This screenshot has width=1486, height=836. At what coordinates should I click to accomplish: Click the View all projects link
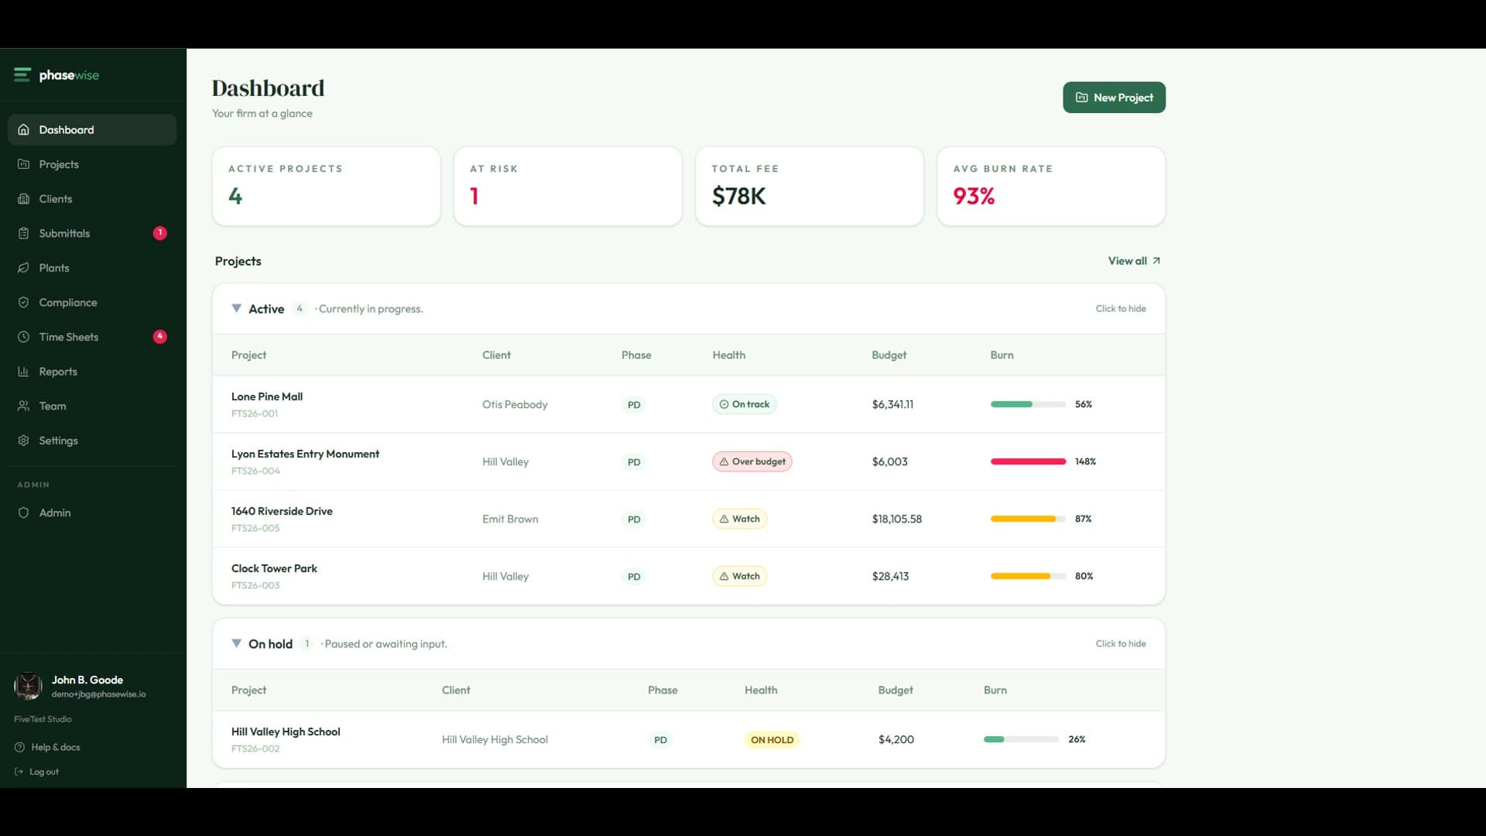[1134, 261]
